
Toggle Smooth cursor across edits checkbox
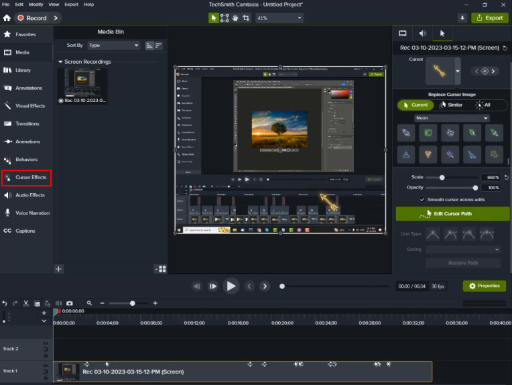tap(422, 200)
